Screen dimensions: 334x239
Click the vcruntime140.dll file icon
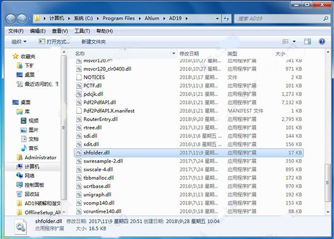(x=79, y=211)
